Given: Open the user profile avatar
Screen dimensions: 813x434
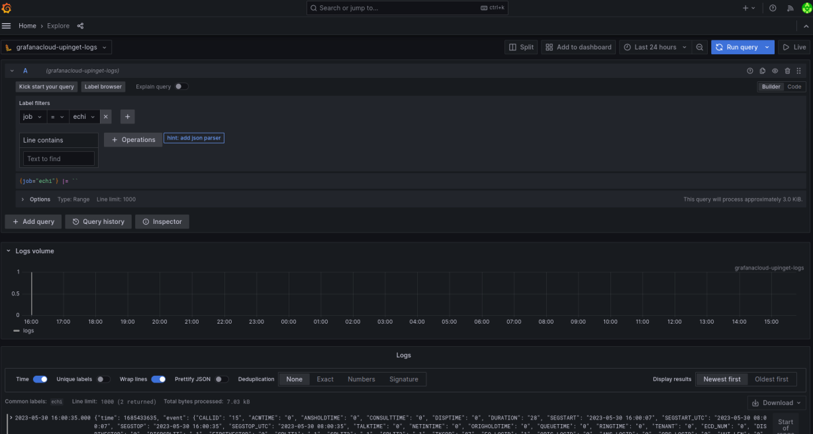Looking at the screenshot, I should [x=806, y=8].
